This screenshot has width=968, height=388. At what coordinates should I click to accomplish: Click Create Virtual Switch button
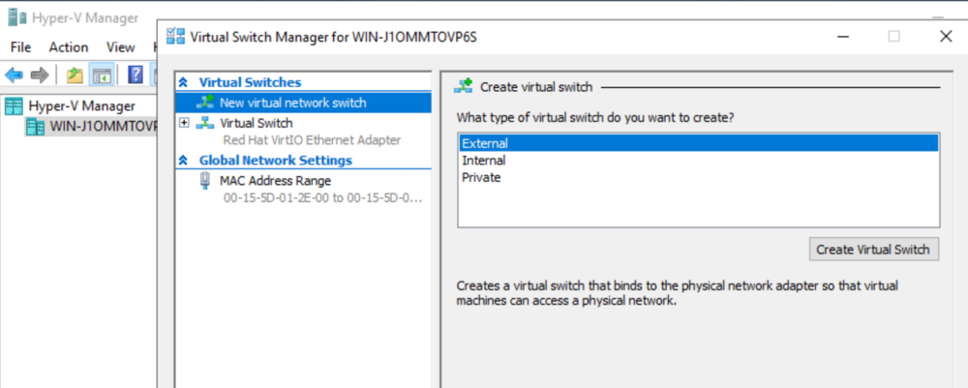(873, 250)
